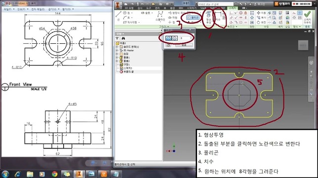
Task: Click the Copy (복사) tool
Action: click(261, 18)
